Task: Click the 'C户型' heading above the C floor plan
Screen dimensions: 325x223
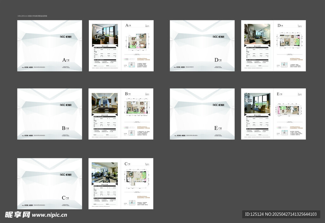Action: coord(127,164)
